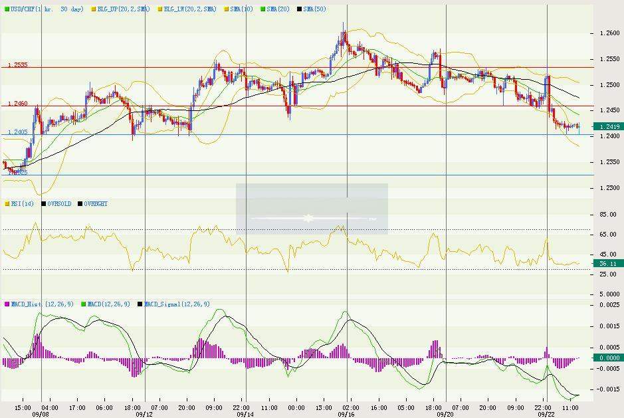Click the 1.2405 support line label
Screen dimensions: 624x418
pos(18,132)
